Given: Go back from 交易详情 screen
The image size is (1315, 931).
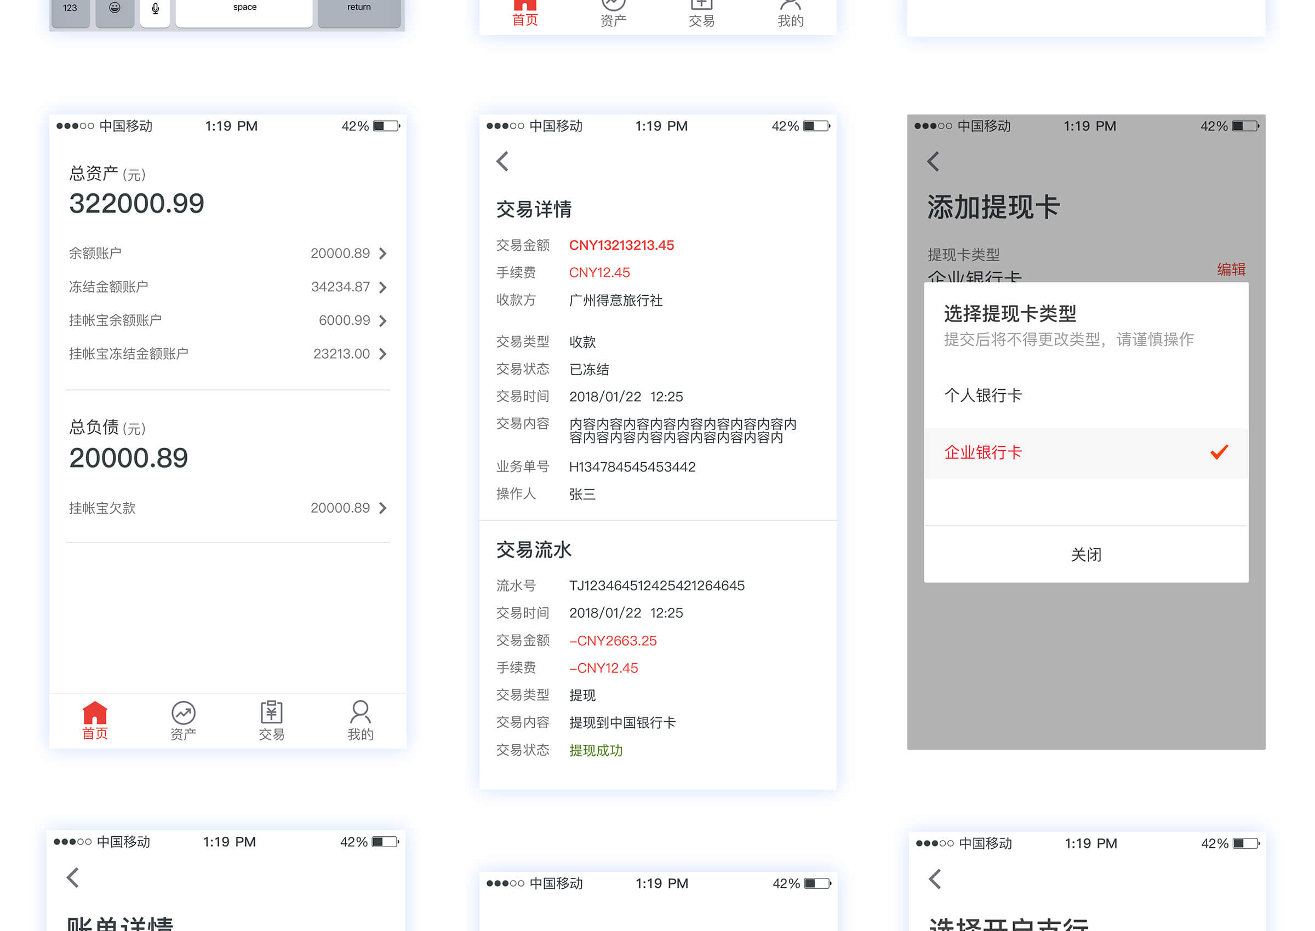Looking at the screenshot, I should pyautogui.click(x=502, y=162).
